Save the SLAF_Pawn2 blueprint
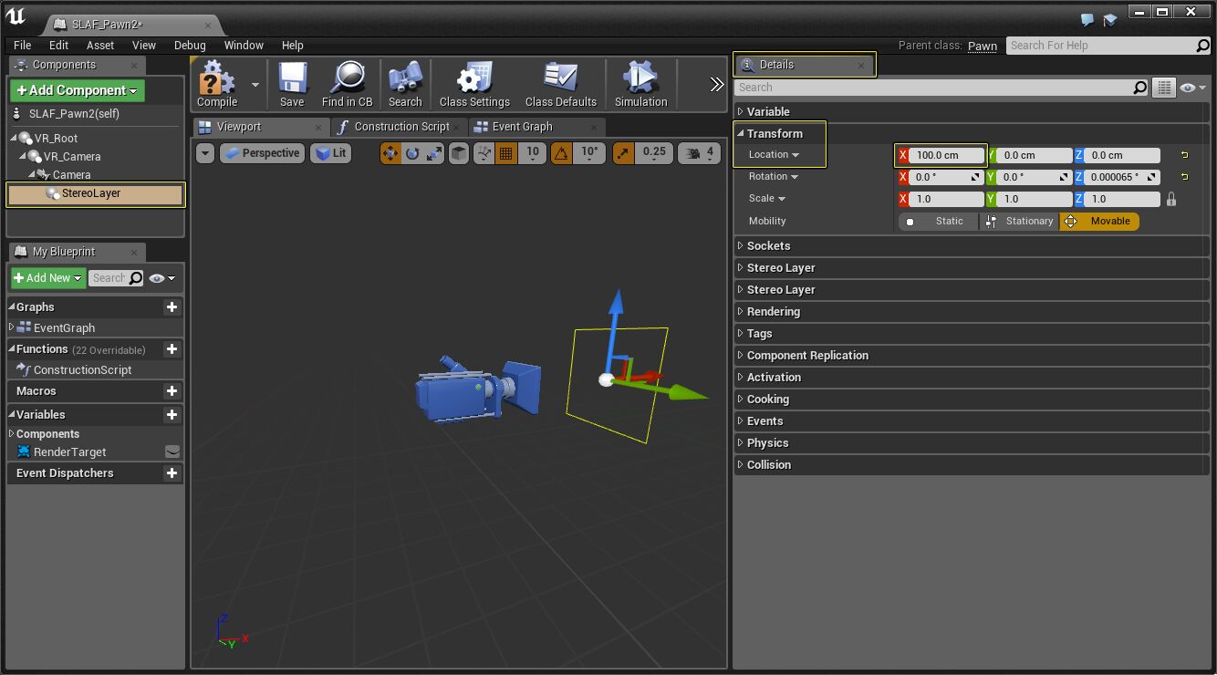Viewport: 1217px width, 675px height. (292, 84)
